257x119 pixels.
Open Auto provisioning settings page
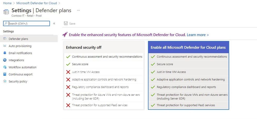click(x=20, y=46)
